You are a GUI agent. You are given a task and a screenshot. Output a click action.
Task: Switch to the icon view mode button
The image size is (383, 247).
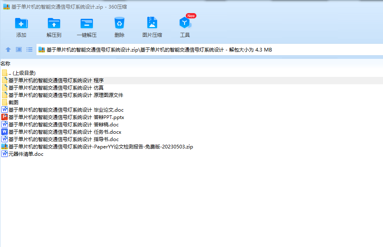click(x=19, y=49)
